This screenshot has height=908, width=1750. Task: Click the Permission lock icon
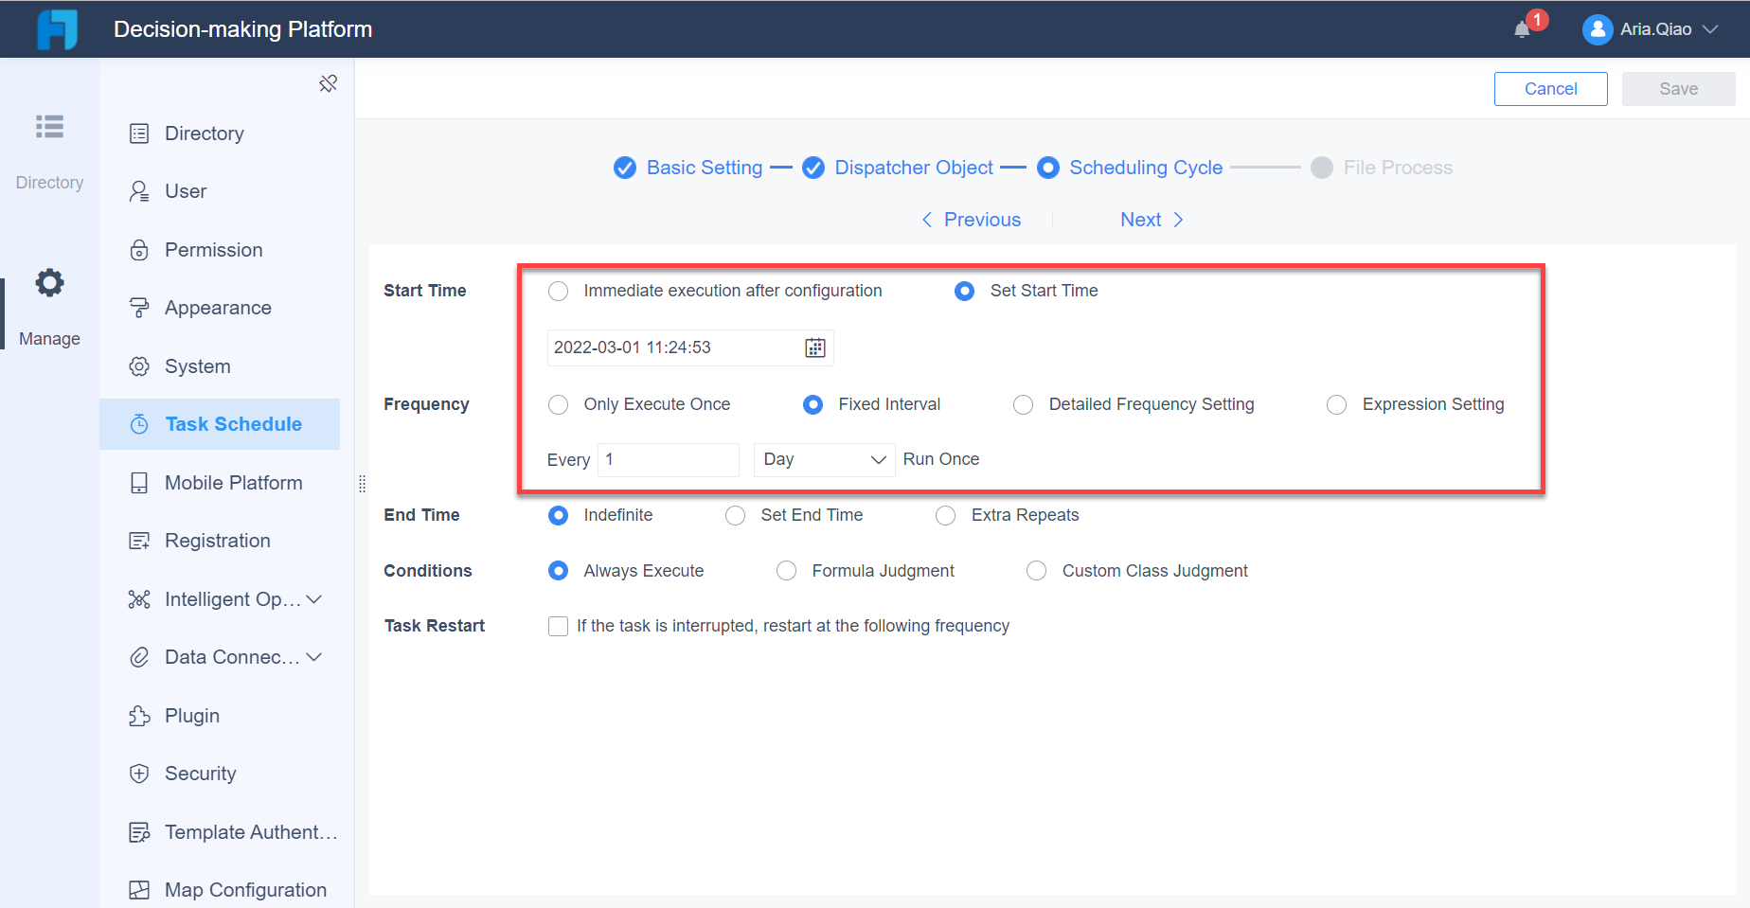tap(139, 249)
